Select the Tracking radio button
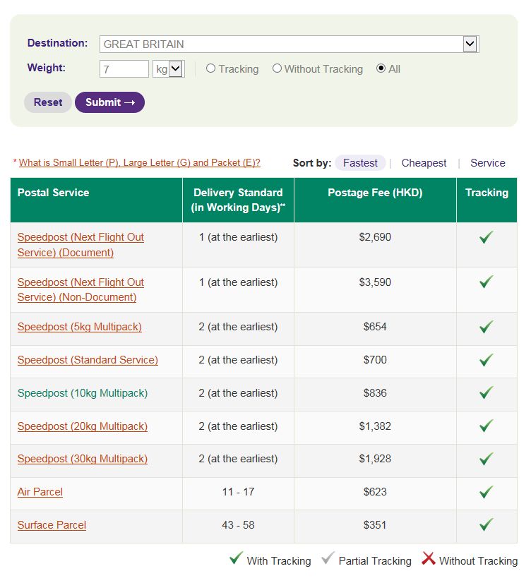The height and width of the screenshot is (583, 531). [210, 68]
